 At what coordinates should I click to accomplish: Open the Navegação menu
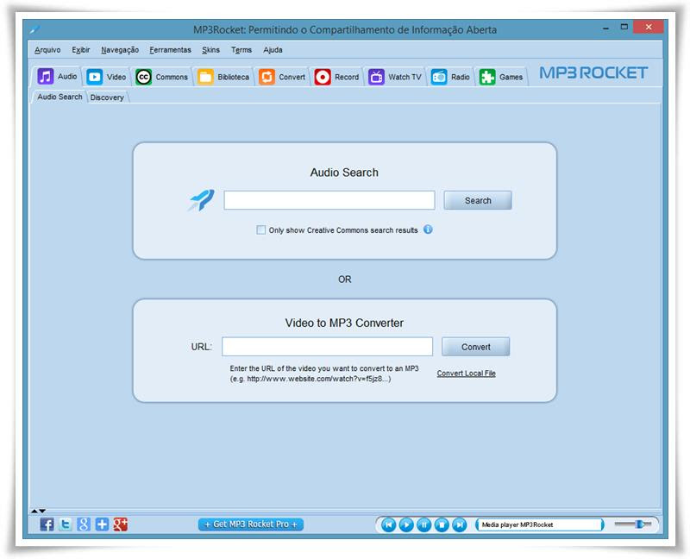point(120,50)
